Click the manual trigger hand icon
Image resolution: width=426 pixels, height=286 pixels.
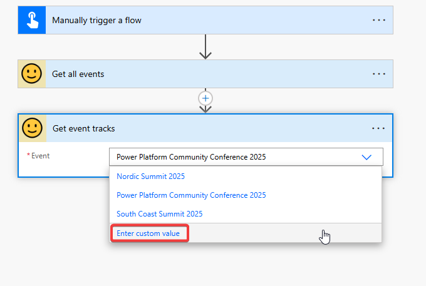31,20
